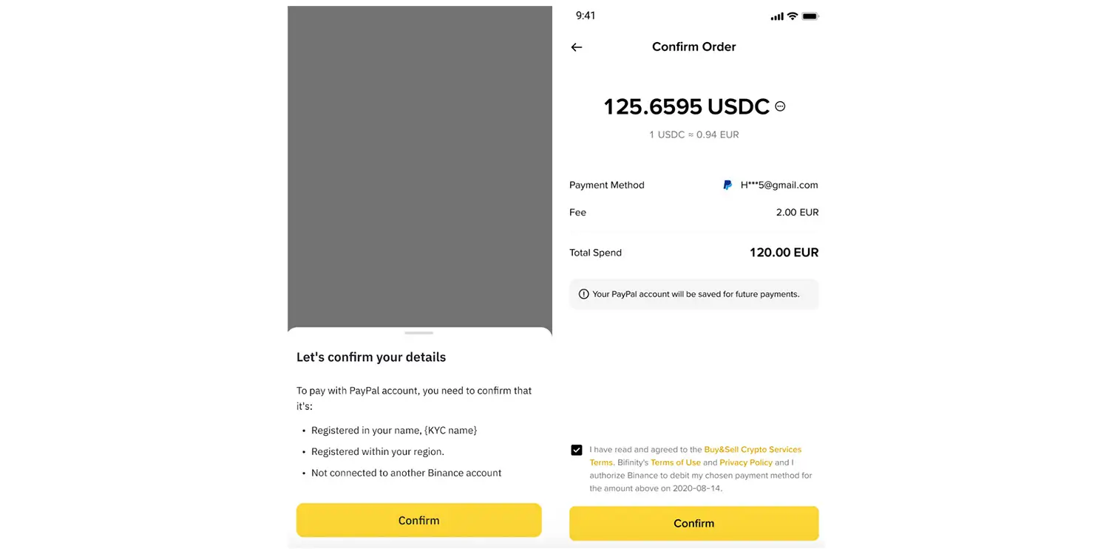The width and height of the screenshot is (1109, 554).
Task: Open Buy&Sell Crypto Services Terms link
Action: pyautogui.click(x=752, y=450)
